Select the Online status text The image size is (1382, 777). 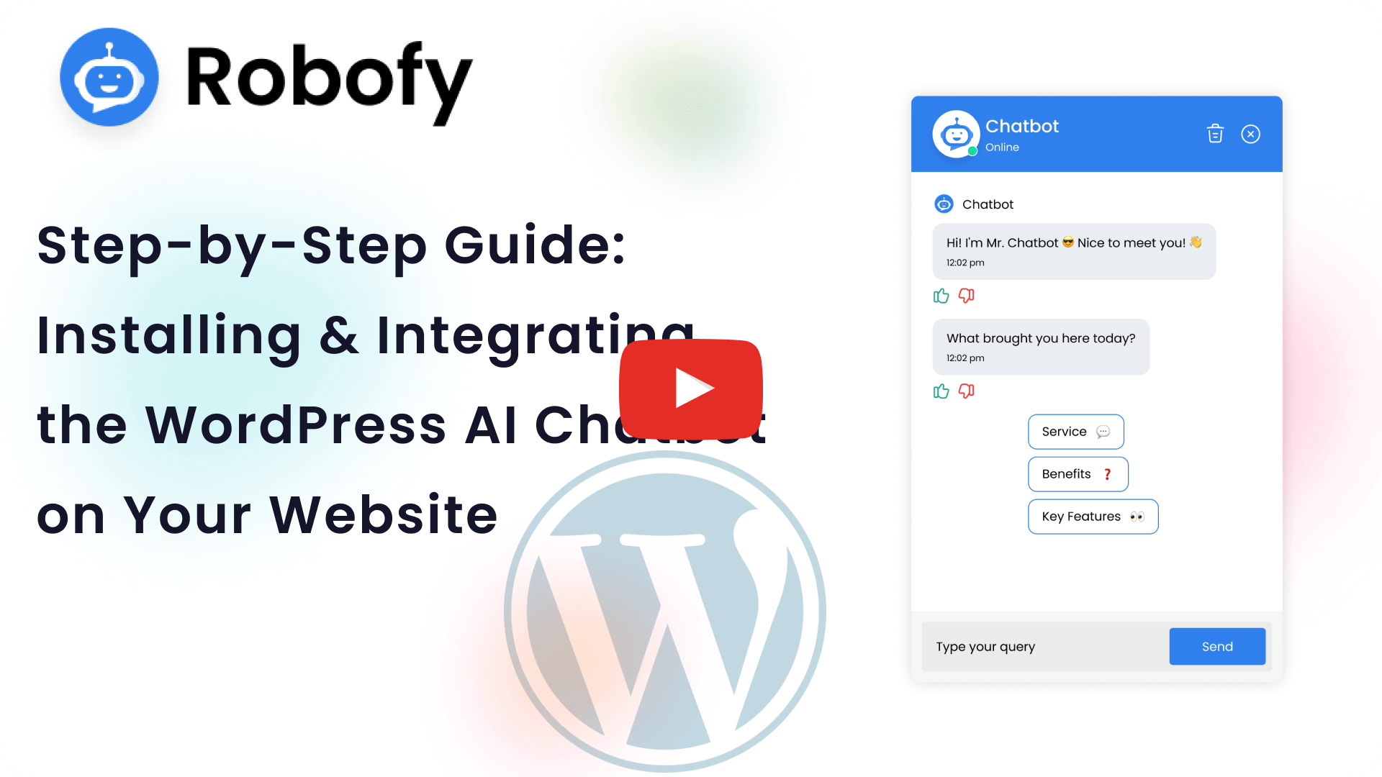[x=1003, y=146]
